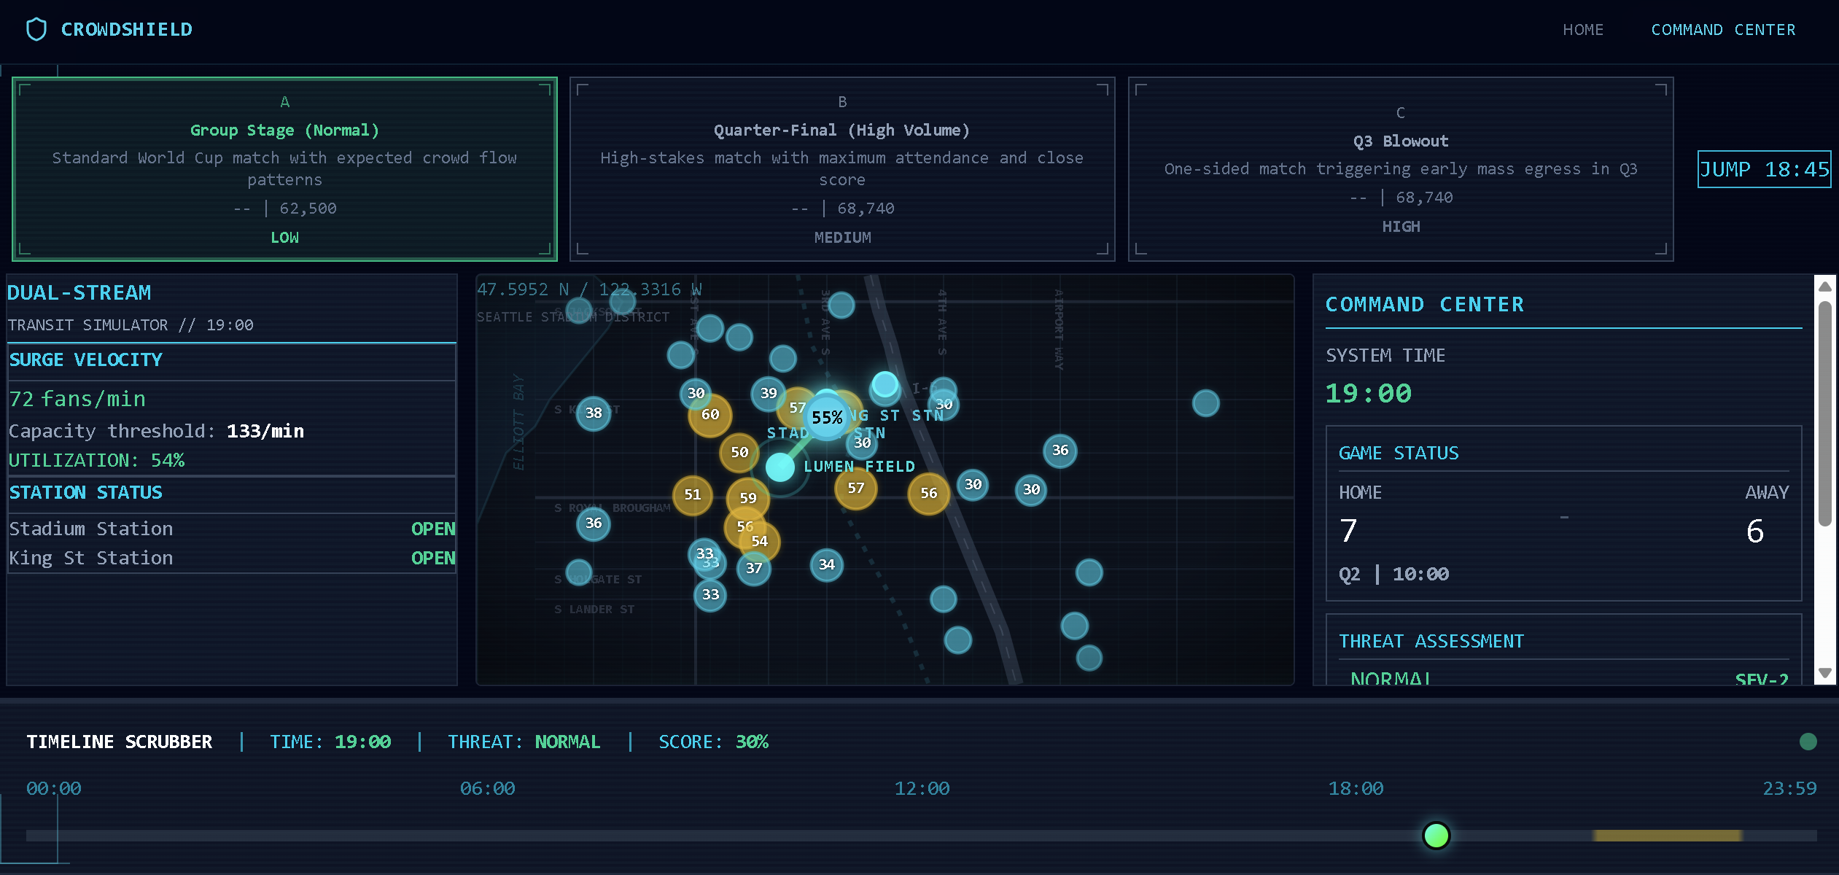Click the Stadium Station OPEN status
The image size is (1839, 875).
(432, 529)
